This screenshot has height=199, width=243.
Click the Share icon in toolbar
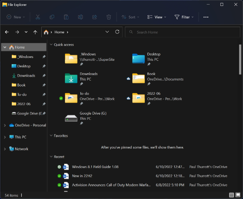(x=94, y=17)
